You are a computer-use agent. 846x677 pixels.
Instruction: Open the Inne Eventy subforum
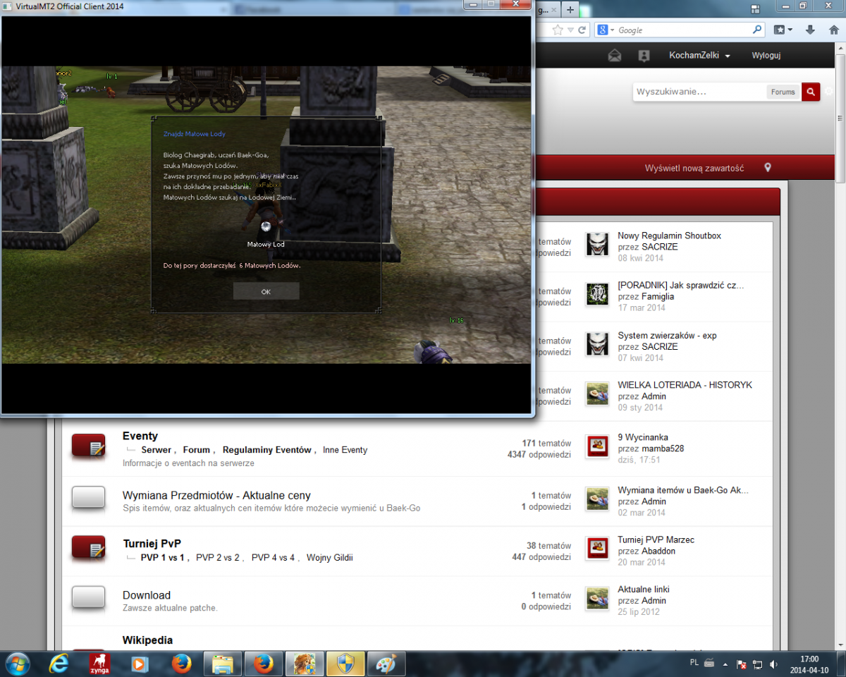[x=345, y=450]
